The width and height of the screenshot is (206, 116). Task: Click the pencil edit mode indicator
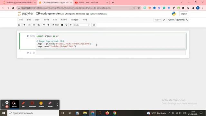tap(164, 20)
